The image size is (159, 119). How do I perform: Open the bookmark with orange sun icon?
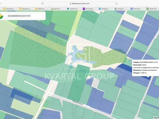[x=40, y=9]
